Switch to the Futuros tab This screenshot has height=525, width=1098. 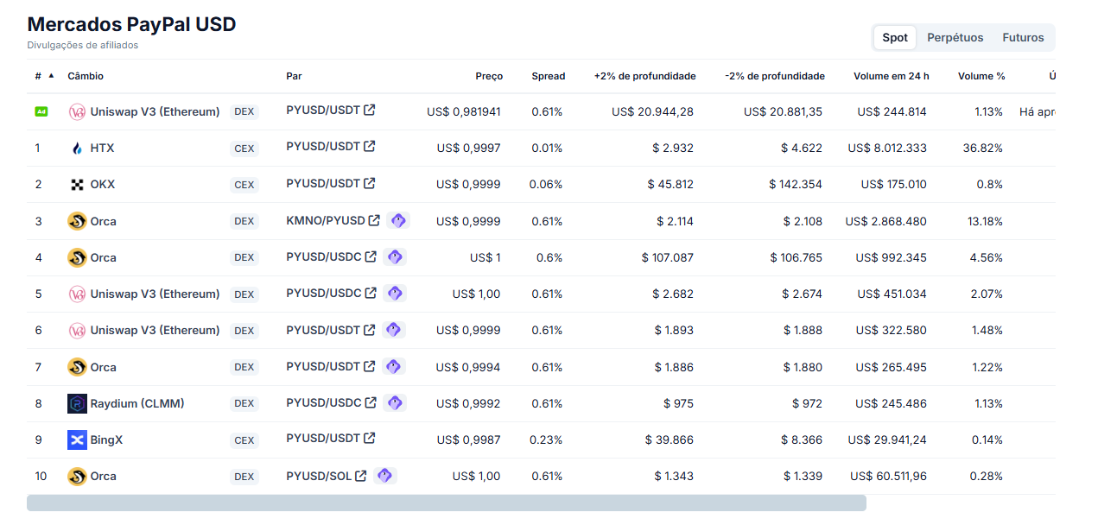pos(1023,37)
